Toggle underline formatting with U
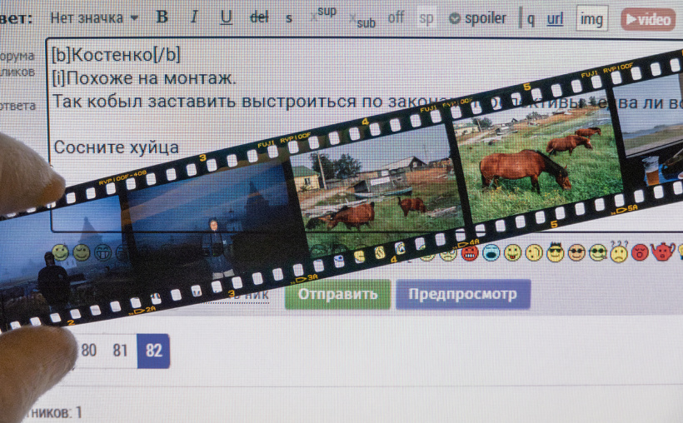 (x=226, y=17)
